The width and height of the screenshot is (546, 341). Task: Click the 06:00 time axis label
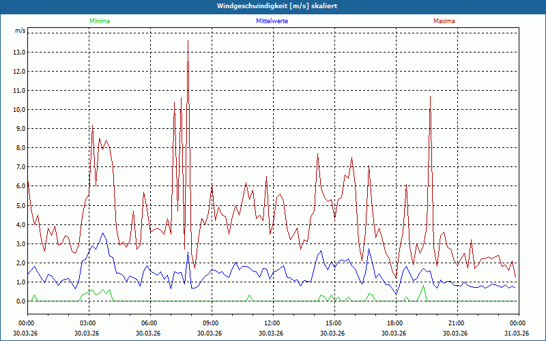(x=150, y=323)
